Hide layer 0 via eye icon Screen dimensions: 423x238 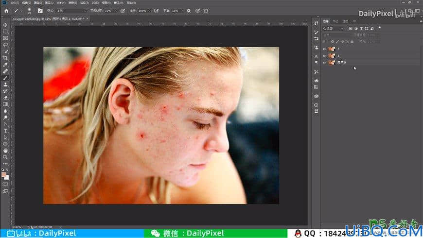[324, 63]
